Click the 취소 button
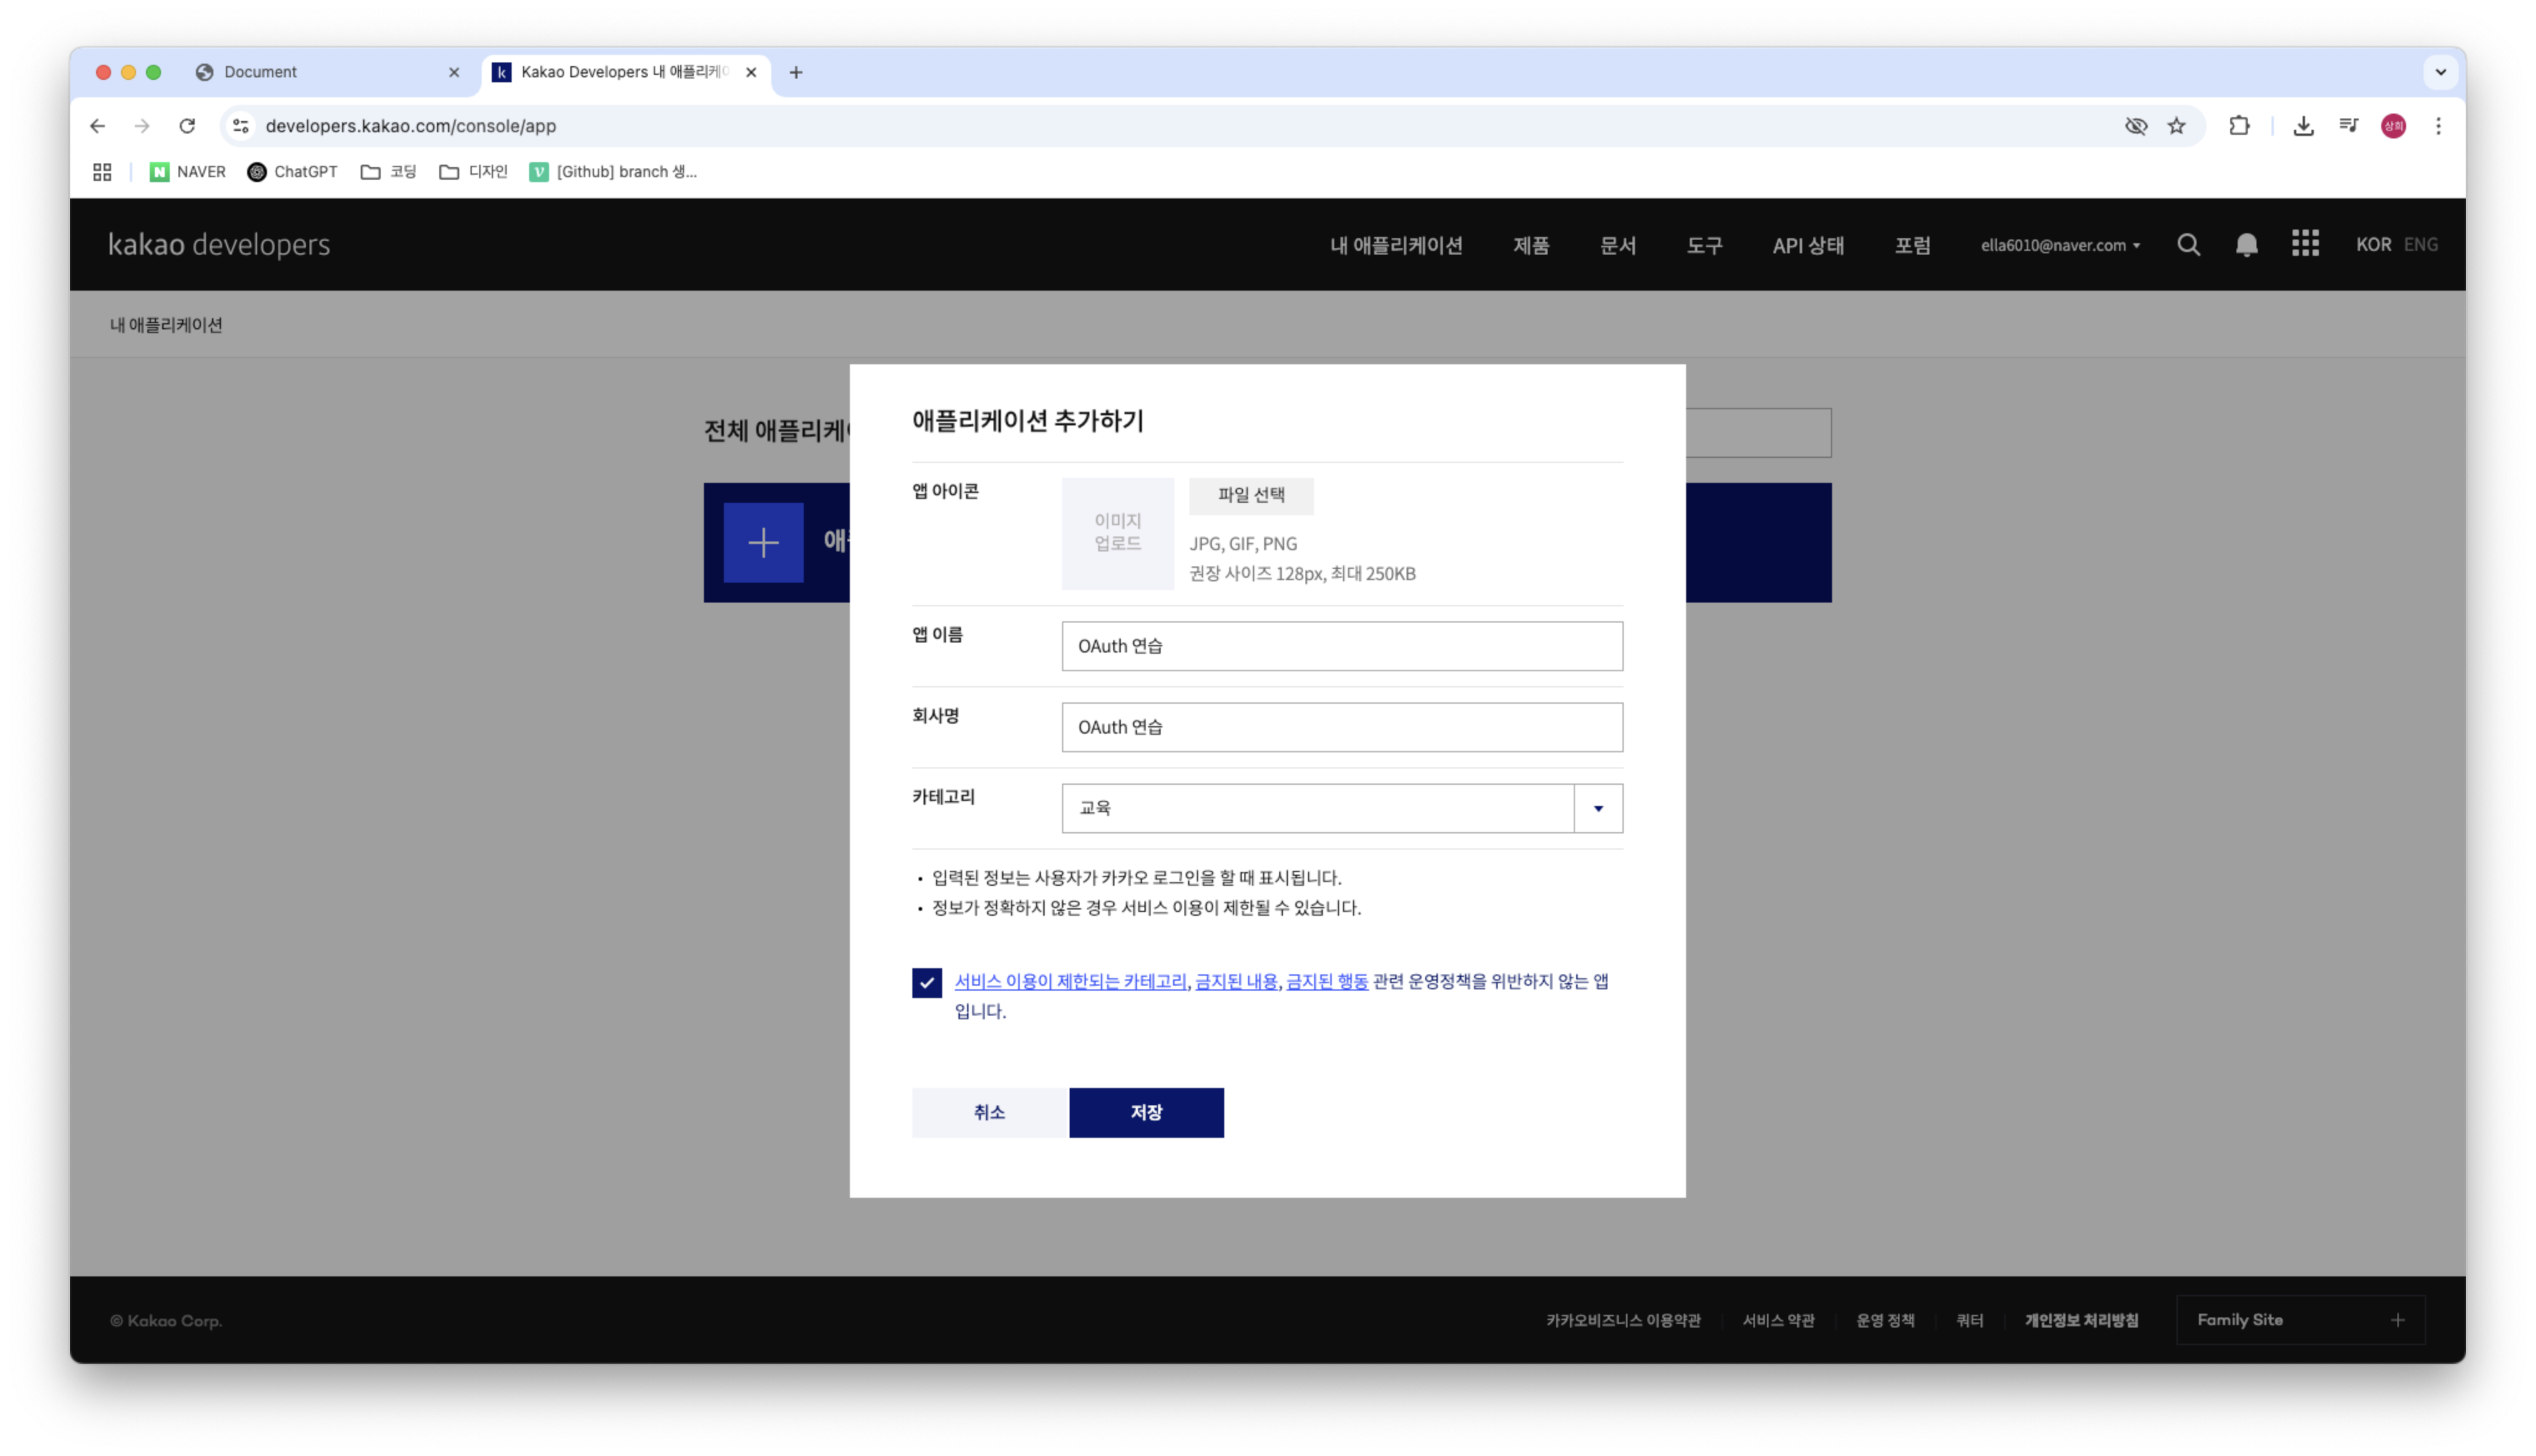Screen dimensions: 2536x1456 tap(989, 1112)
